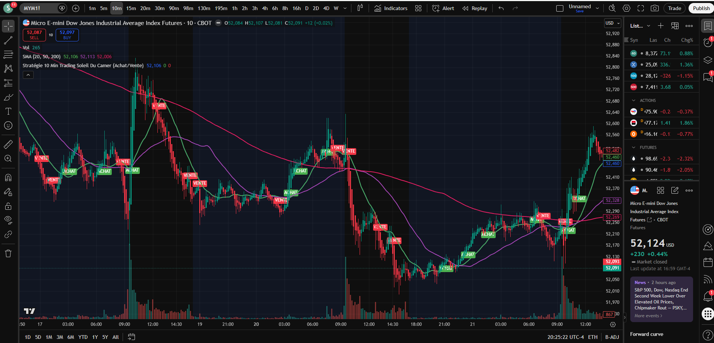Select the brush drawing tool
The height and width of the screenshot is (343, 714).
point(8,97)
